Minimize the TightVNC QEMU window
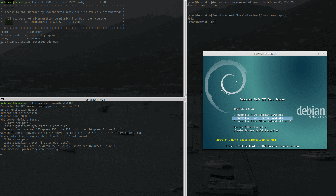Screen dimensions: 336x196 click(313, 54)
